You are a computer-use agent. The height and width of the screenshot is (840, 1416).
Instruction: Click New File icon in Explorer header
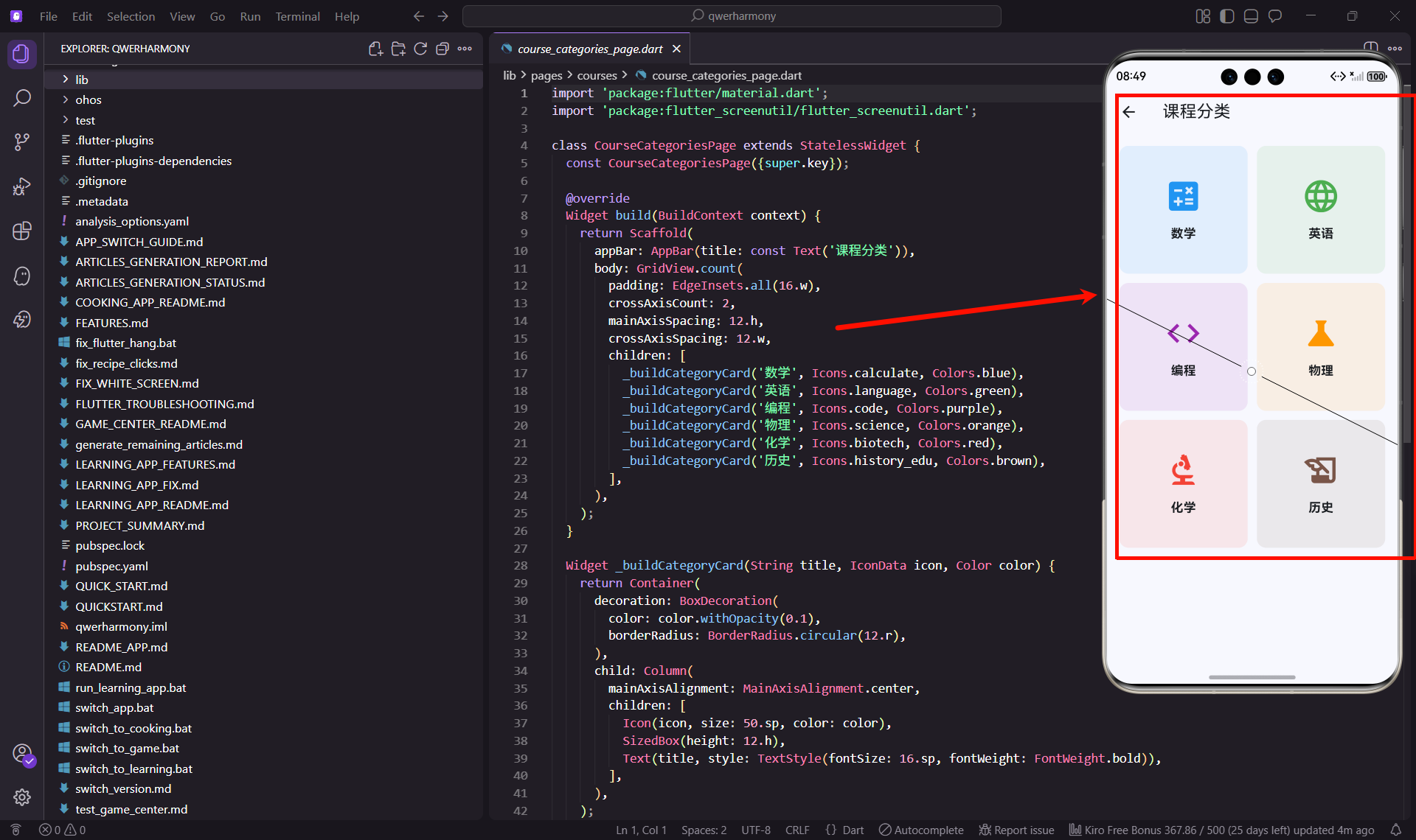(375, 49)
